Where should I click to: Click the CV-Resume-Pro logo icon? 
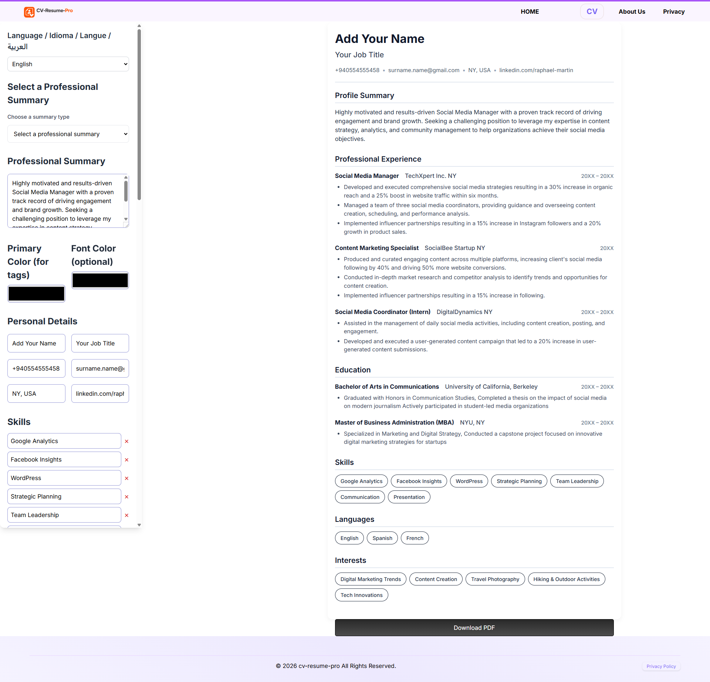[x=29, y=12]
